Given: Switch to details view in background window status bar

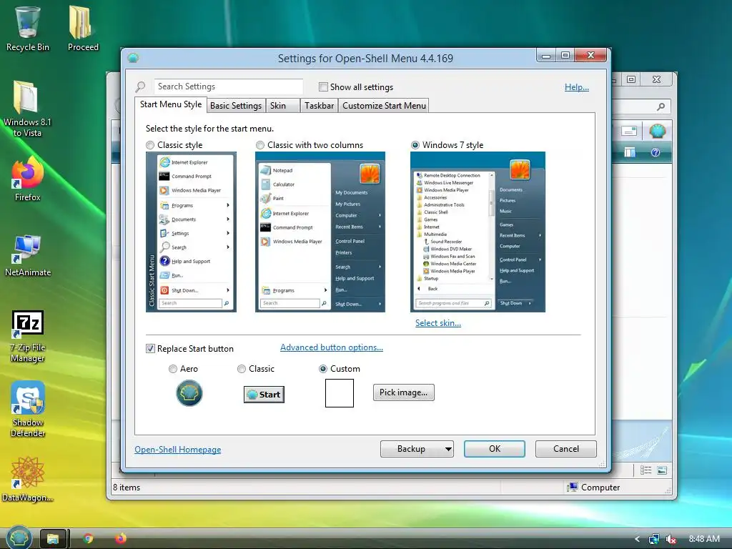Looking at the screenshot, I should [646, 470].
